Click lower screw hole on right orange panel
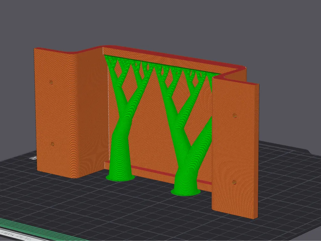Image resolution: width=321 pixels, height=241 pixels. [234, 182]
